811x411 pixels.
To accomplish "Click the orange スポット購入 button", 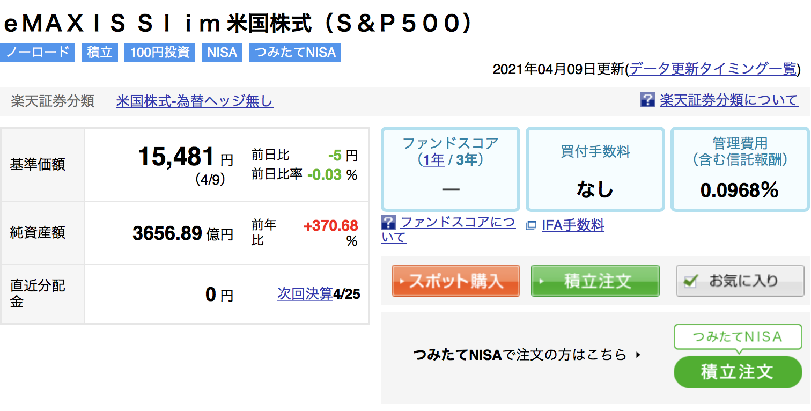I will (x=456, y=281).
